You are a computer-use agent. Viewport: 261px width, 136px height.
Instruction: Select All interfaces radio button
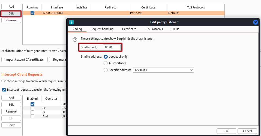point(106,63)
